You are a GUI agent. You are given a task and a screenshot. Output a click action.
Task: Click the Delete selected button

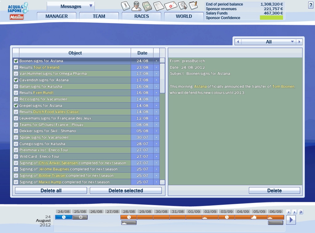coord(126,190)
